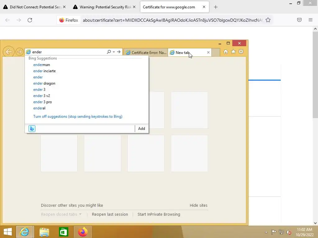Click Hide sites link
The image size is (318, 238).
(198, 205)
